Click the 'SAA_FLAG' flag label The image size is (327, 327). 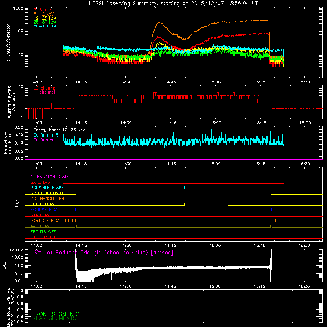pos(40,215)
